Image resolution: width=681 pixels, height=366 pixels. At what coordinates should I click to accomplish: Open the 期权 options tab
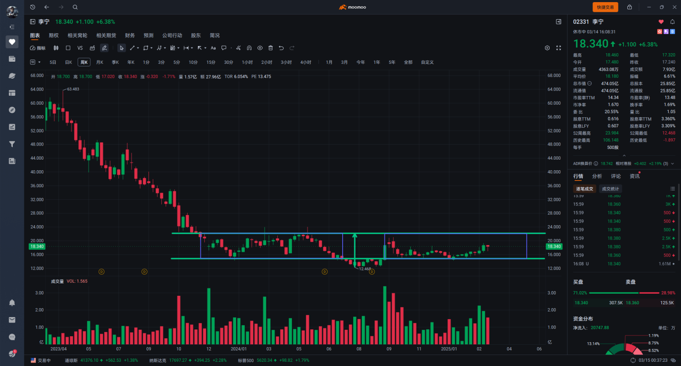pos(54,35)
